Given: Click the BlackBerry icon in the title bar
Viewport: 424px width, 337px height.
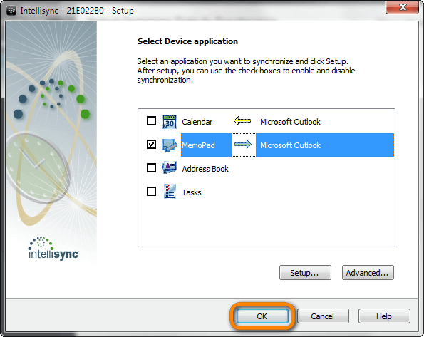Looking at the screenshot, I should tap(11, 11).
